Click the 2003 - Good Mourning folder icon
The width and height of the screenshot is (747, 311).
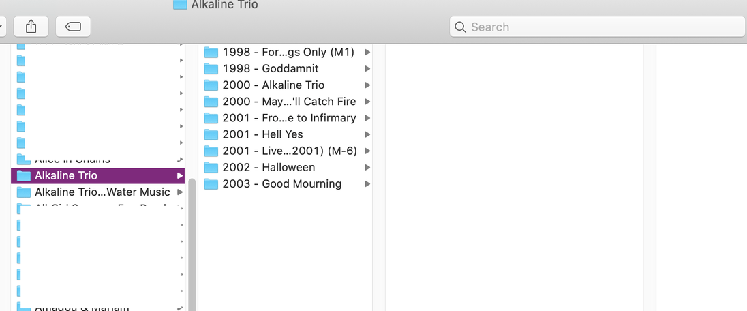point(211,184)
